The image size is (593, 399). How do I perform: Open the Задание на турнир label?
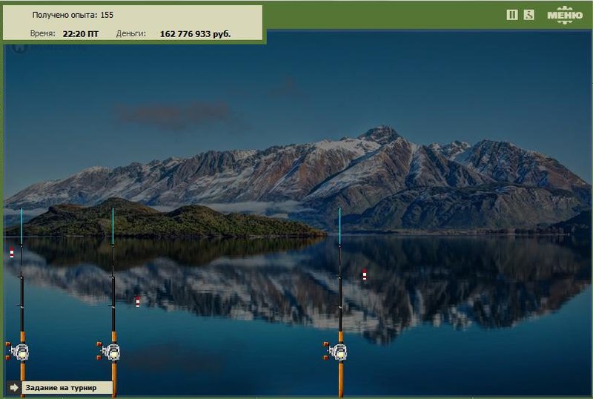click(61, 388)
